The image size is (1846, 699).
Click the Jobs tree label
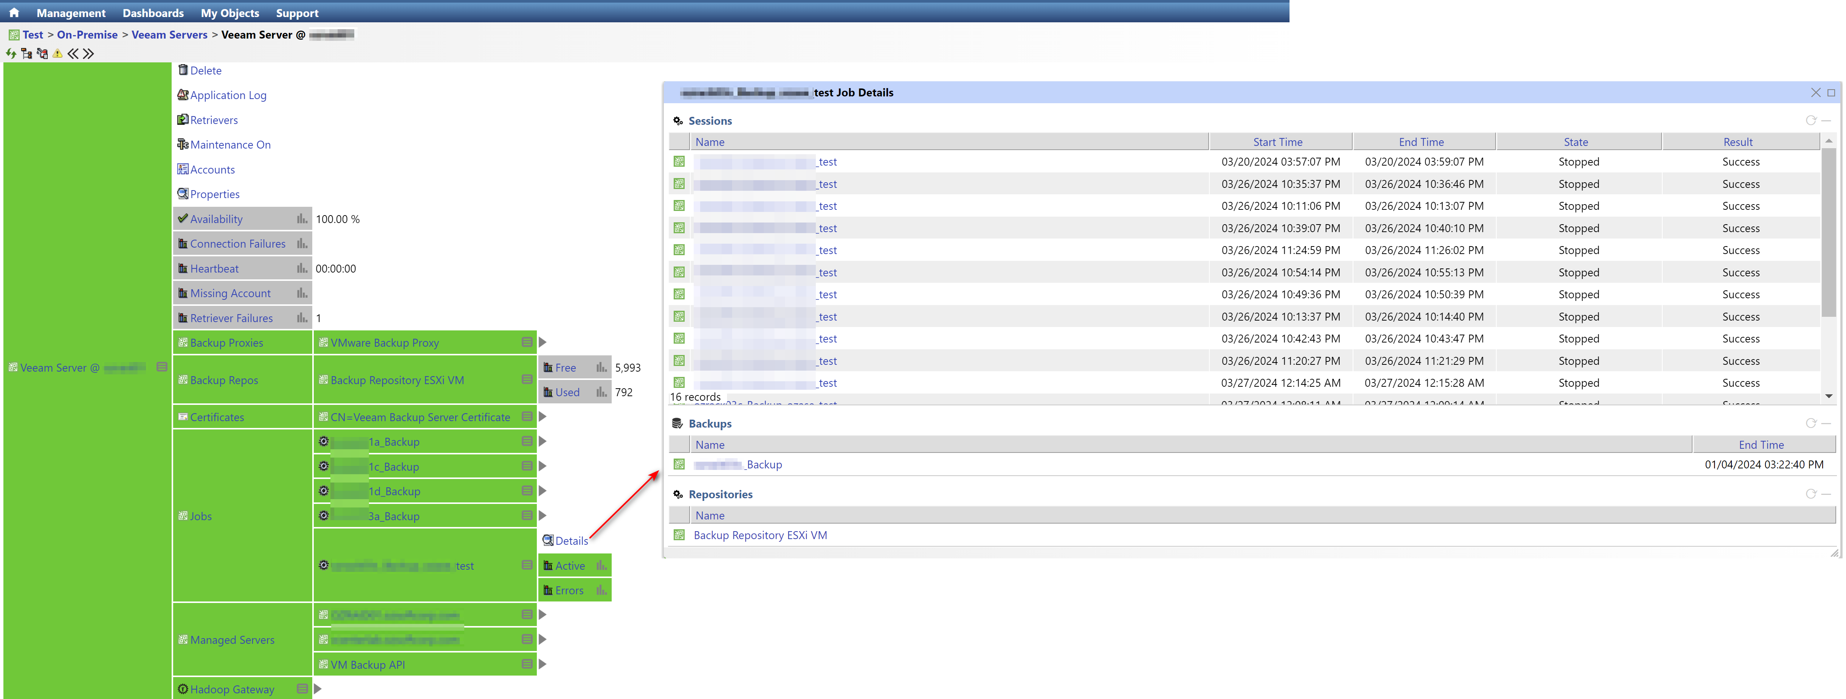(x=201, y=516)
